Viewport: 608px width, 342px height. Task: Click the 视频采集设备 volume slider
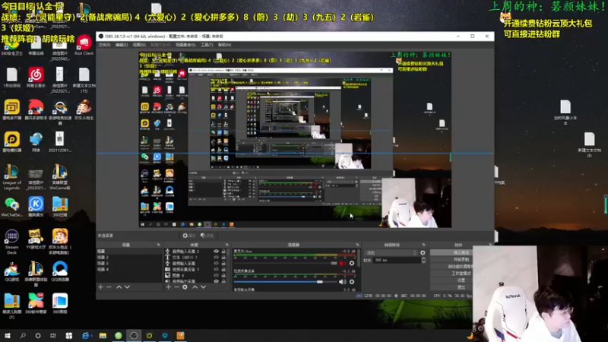286,282
